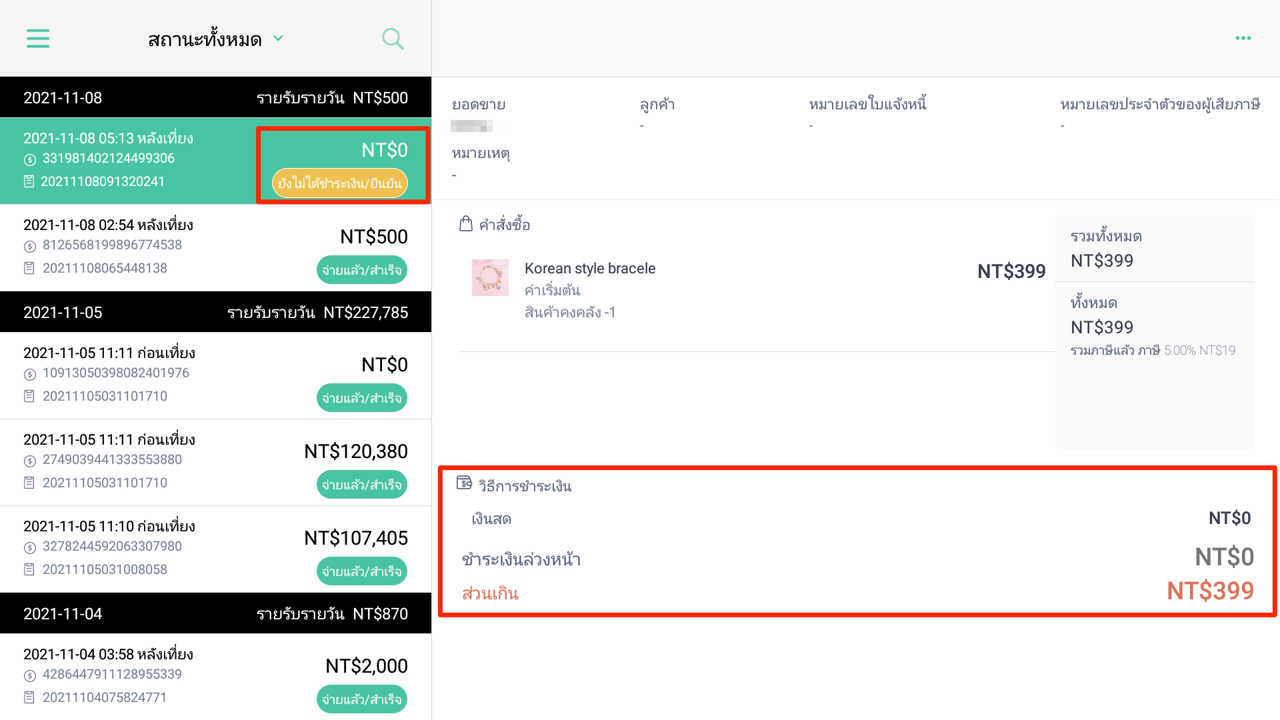Click the payment method wallet icon

tap(465, 483)
